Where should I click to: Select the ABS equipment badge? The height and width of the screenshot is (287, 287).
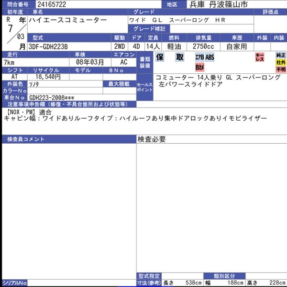pos(210,57)
